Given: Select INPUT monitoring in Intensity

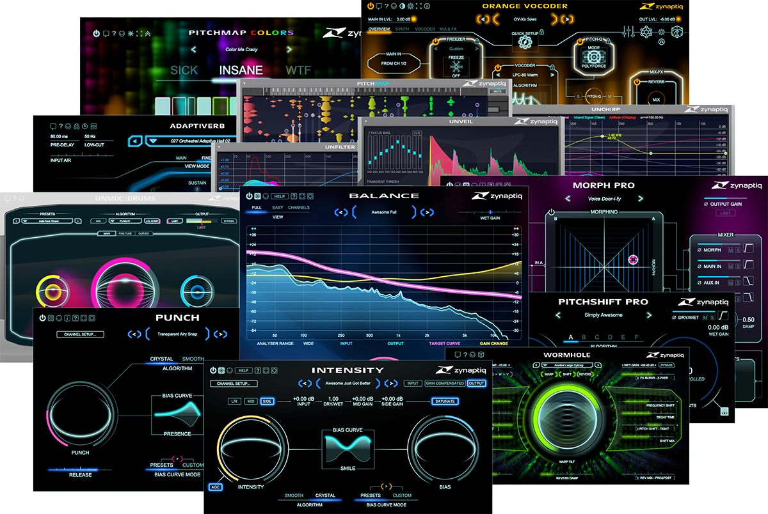Looking at the screenshot, I should pos(413,384).
